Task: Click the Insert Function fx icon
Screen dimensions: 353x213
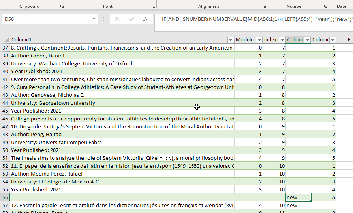Action: [x=145, y=19]
